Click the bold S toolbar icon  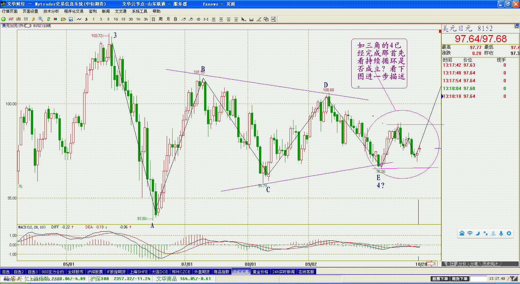(86, 19)
